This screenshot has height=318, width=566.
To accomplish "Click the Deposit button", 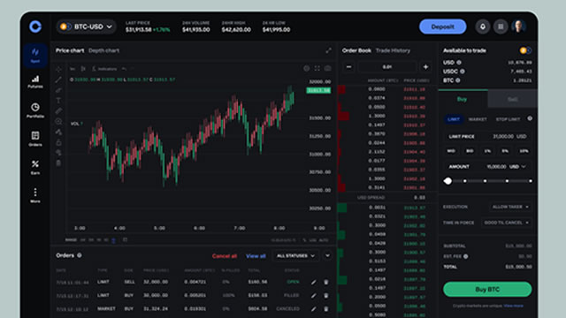I will (443, 26).
